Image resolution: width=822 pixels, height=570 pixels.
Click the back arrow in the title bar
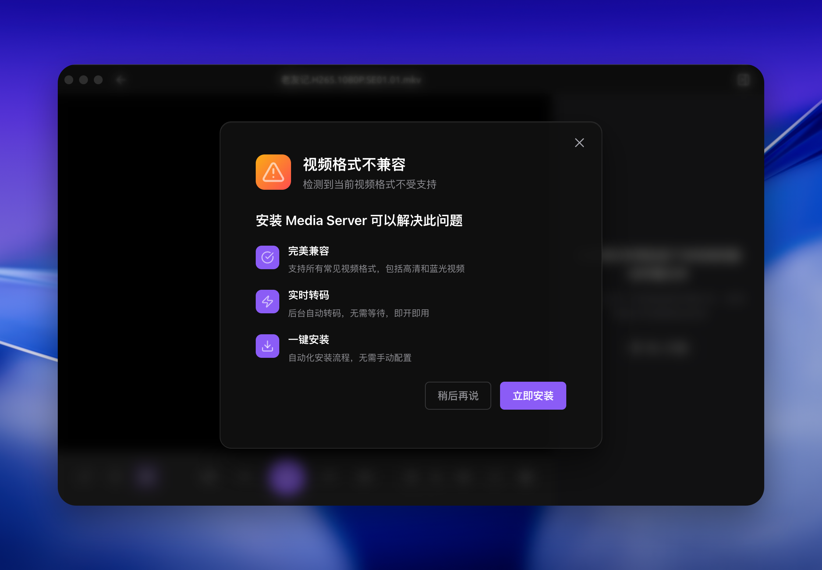120,80
